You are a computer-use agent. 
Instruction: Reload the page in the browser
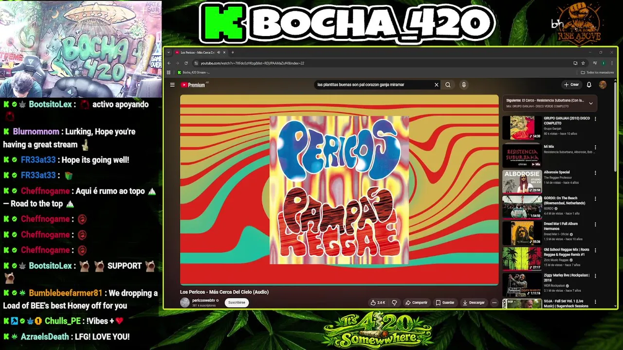[185, 63]
